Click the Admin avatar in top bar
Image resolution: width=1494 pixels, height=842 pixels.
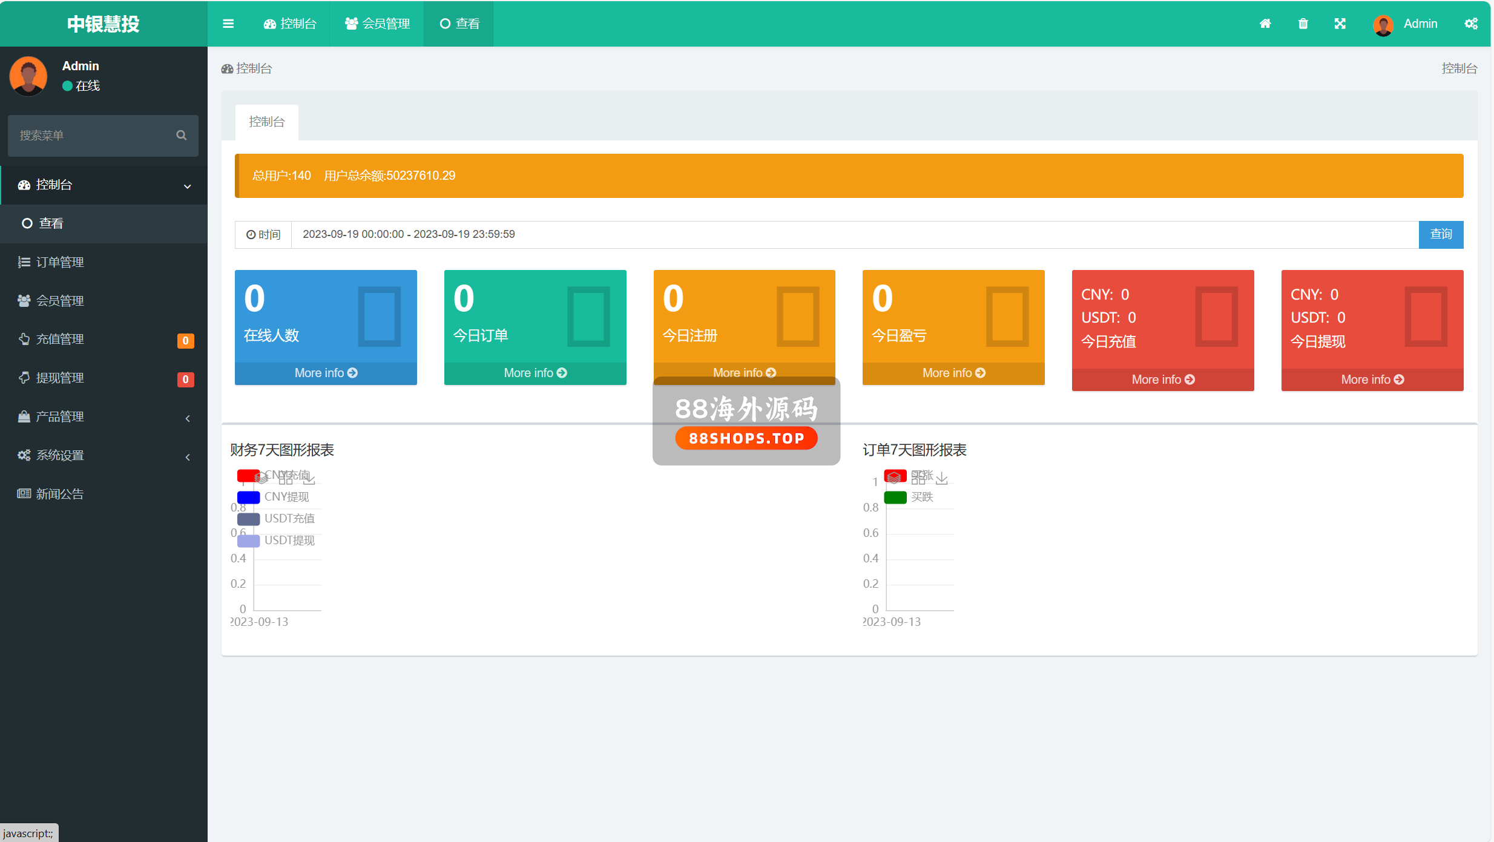tap(1383, 25)
